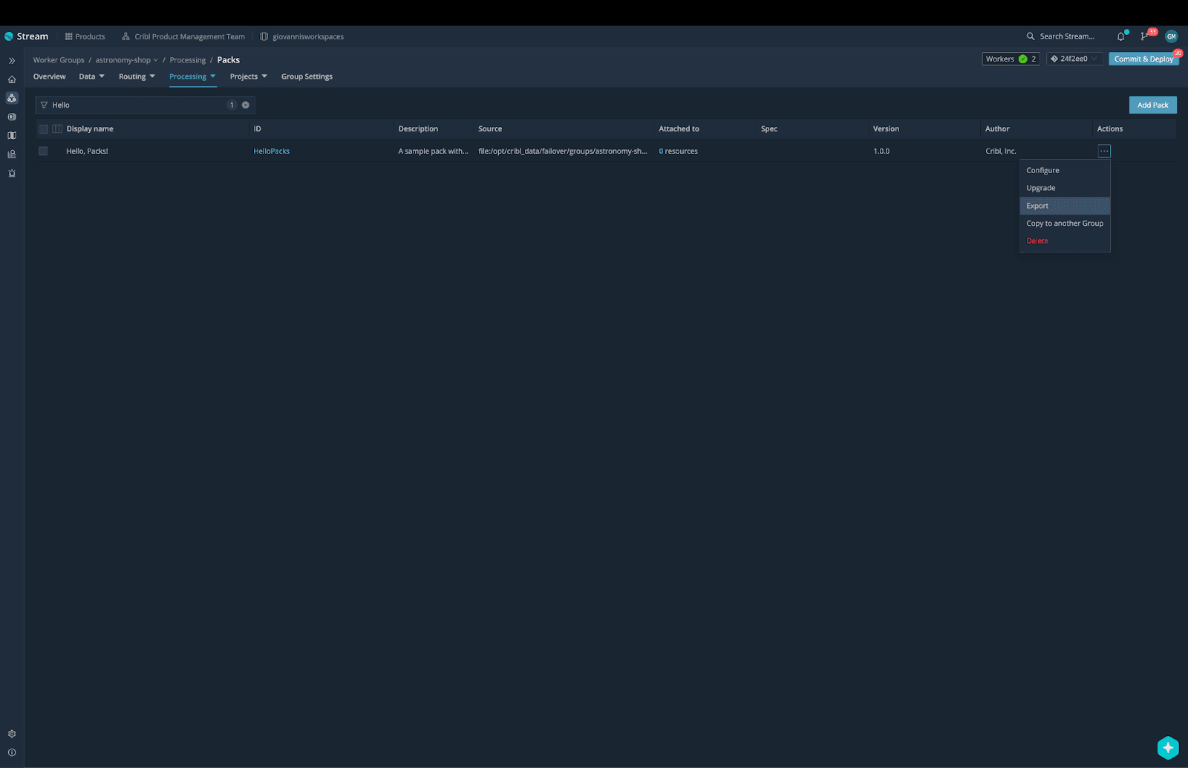Open the notifications bell
1188x768 pixels.
[x=1120, y=36]
